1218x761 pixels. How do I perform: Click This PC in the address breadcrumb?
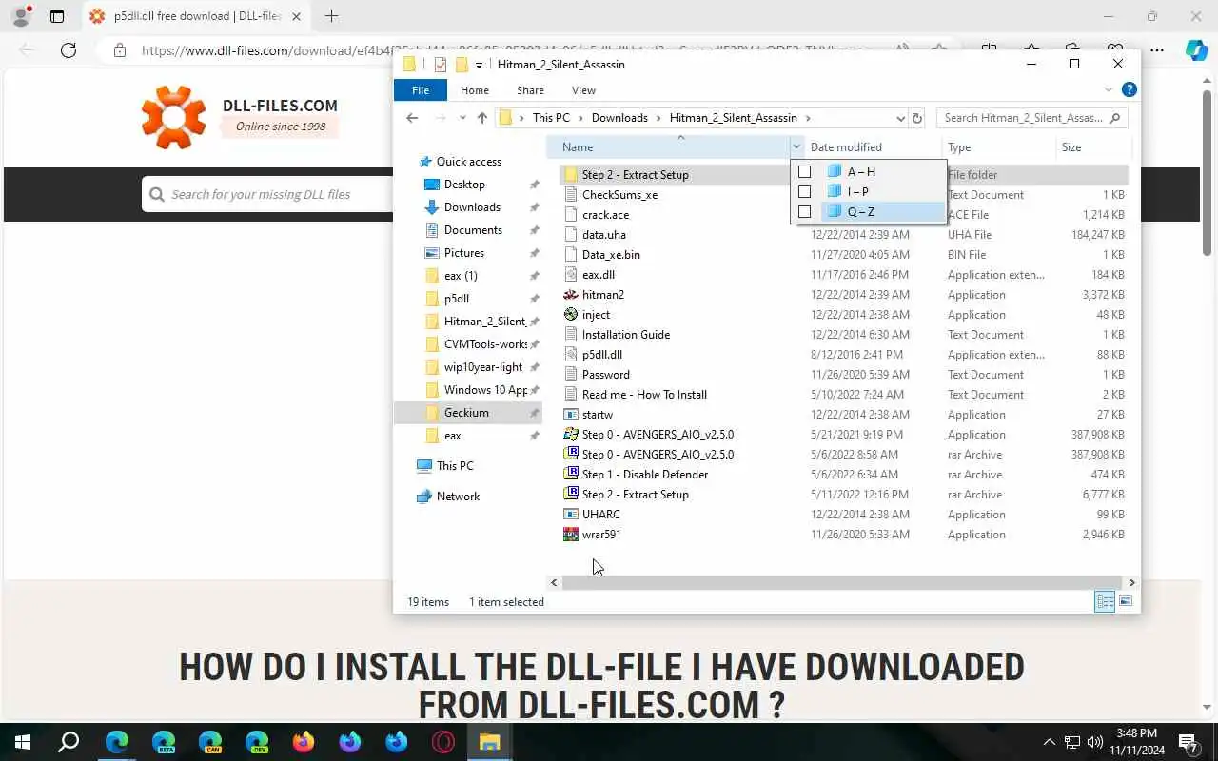pos(551,118)
